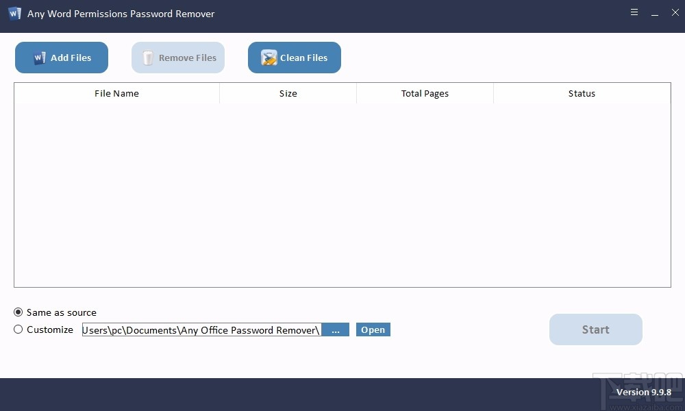Click the Status column header

(582, 93)
